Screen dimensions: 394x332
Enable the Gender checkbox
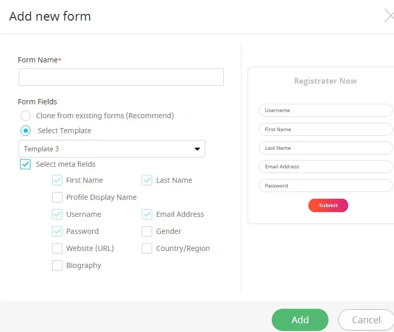(147, 231)
